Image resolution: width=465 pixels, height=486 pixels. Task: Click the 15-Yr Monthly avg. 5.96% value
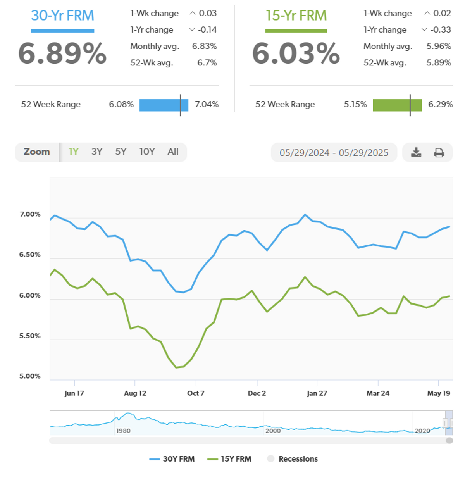439,46
